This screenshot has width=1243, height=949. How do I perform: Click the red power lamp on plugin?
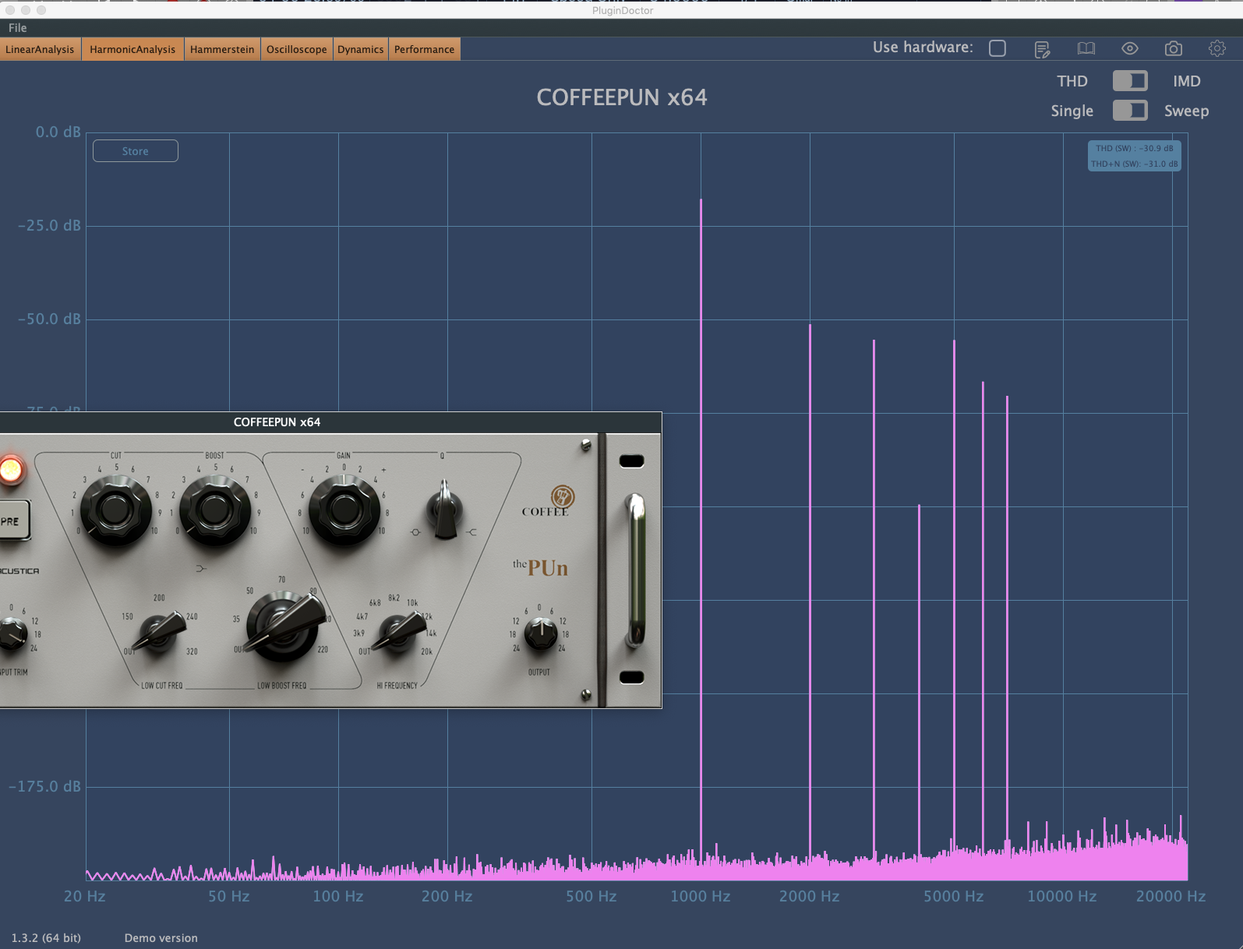(11, 470)
